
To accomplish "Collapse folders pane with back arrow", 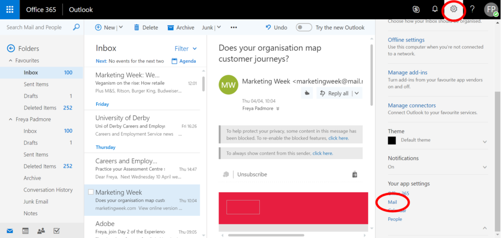I will [x=11, y=49].
